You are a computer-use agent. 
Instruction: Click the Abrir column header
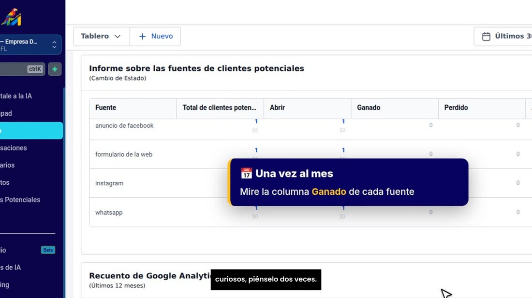[307, 108]
